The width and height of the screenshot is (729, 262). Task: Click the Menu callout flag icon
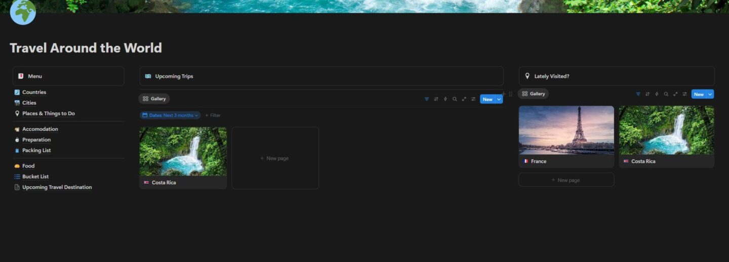pyautogui.click(x=21, y=76)
